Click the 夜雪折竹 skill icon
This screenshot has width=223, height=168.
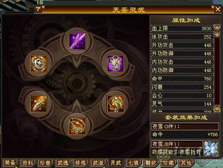(211, 148)
